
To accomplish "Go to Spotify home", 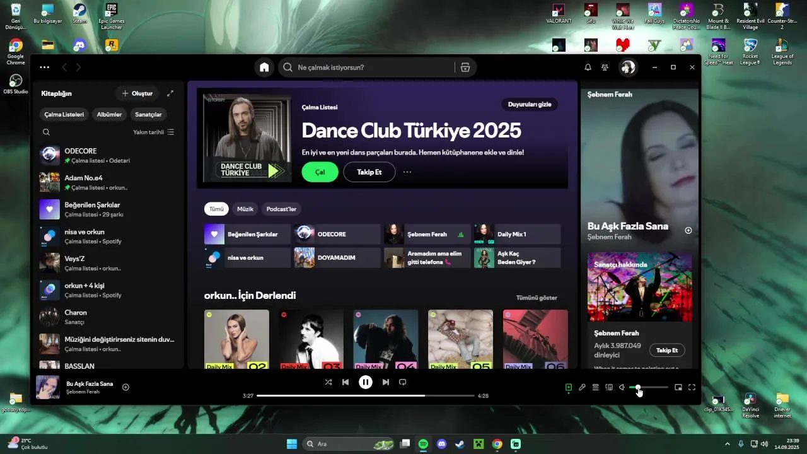I will coord(264,67).
